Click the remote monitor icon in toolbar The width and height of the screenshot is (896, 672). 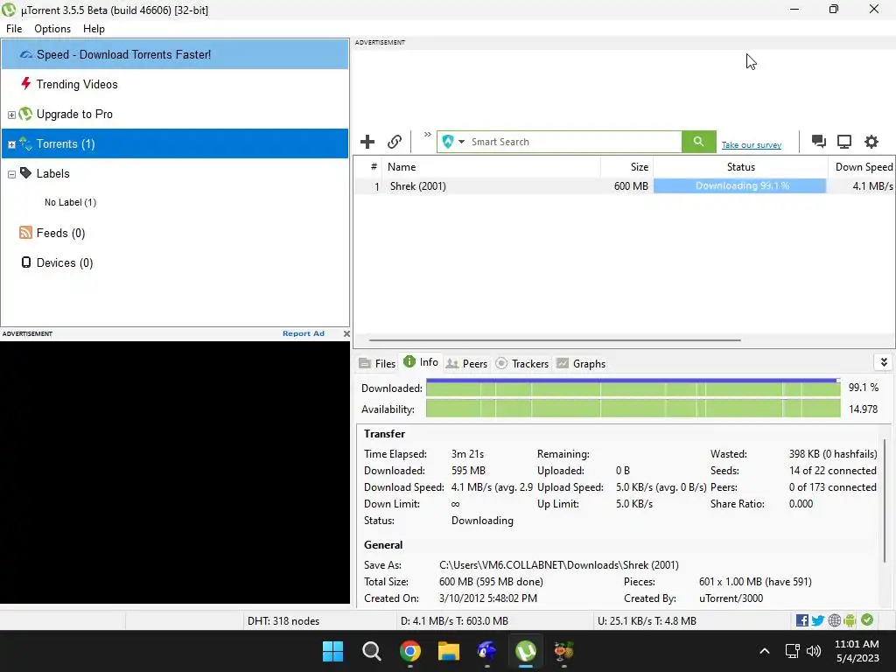pyautogui.click(x=844, y=142)
